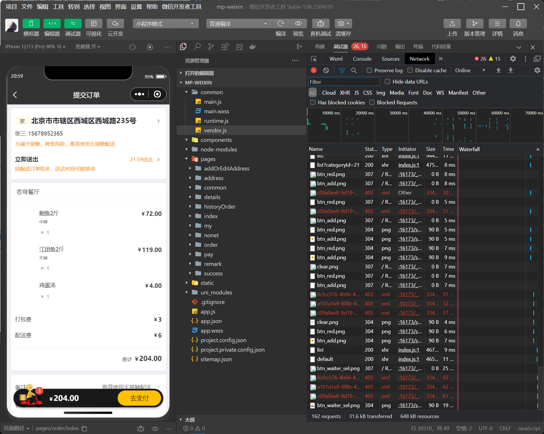Open version management (版本管理) icon

click(x=475, y=24)
